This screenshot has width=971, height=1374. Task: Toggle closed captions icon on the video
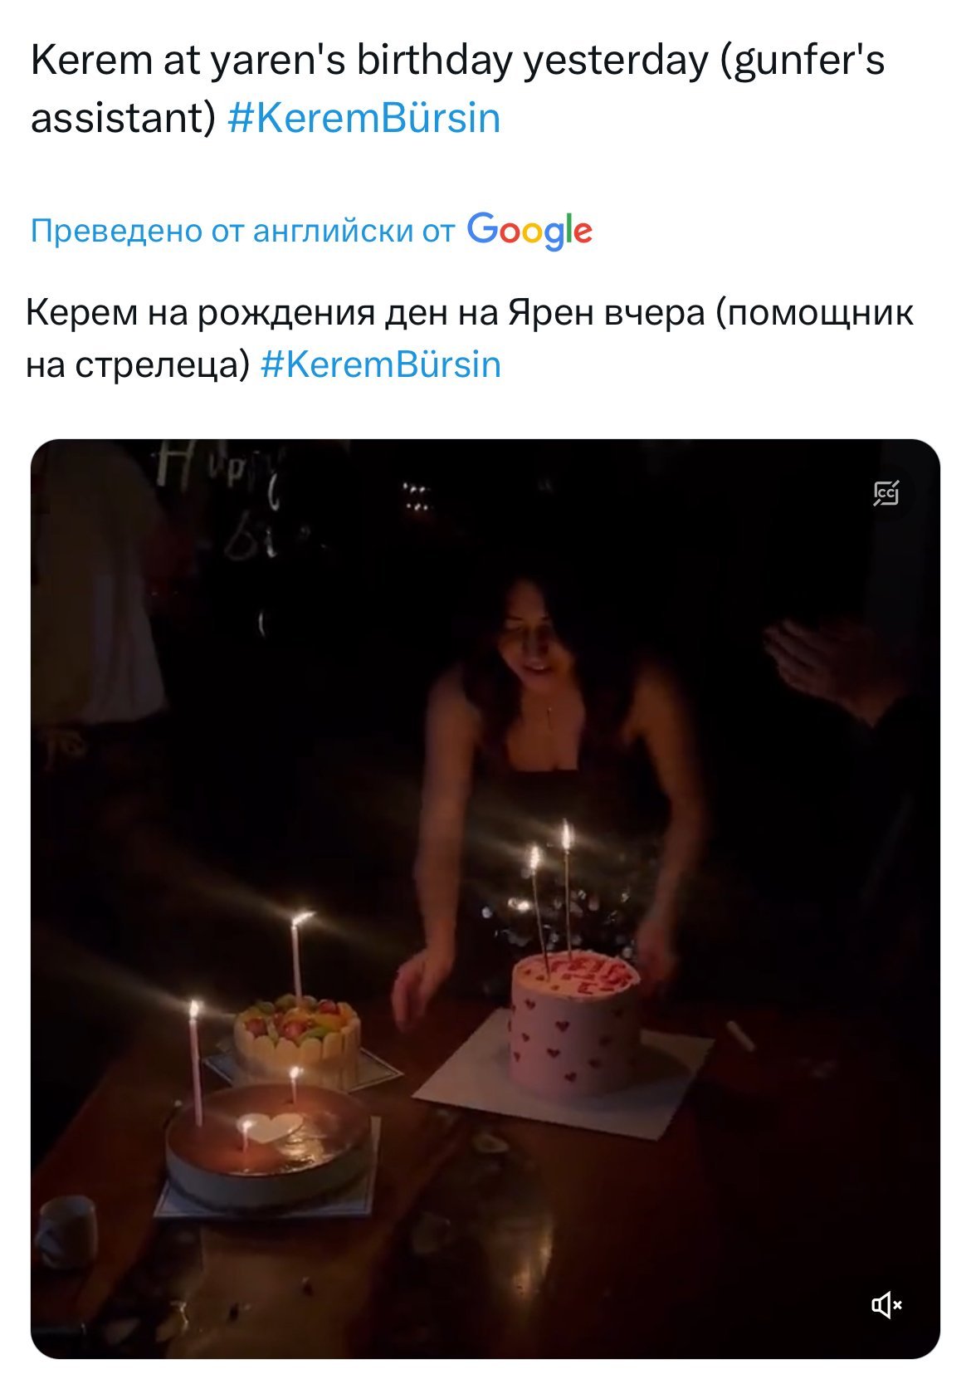pos(886,493)
